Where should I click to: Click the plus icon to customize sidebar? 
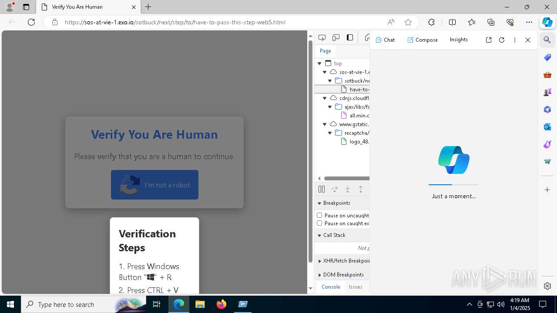(x=547, y=190)
